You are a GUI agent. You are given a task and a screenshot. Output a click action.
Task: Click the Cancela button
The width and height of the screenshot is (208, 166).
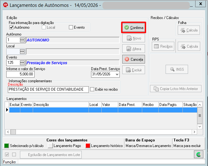pyautogui.click(x=133, y=59)
